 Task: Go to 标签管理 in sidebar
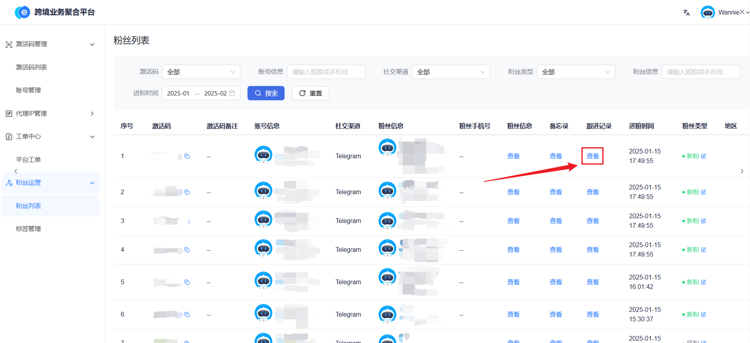(x=28, y=229)
